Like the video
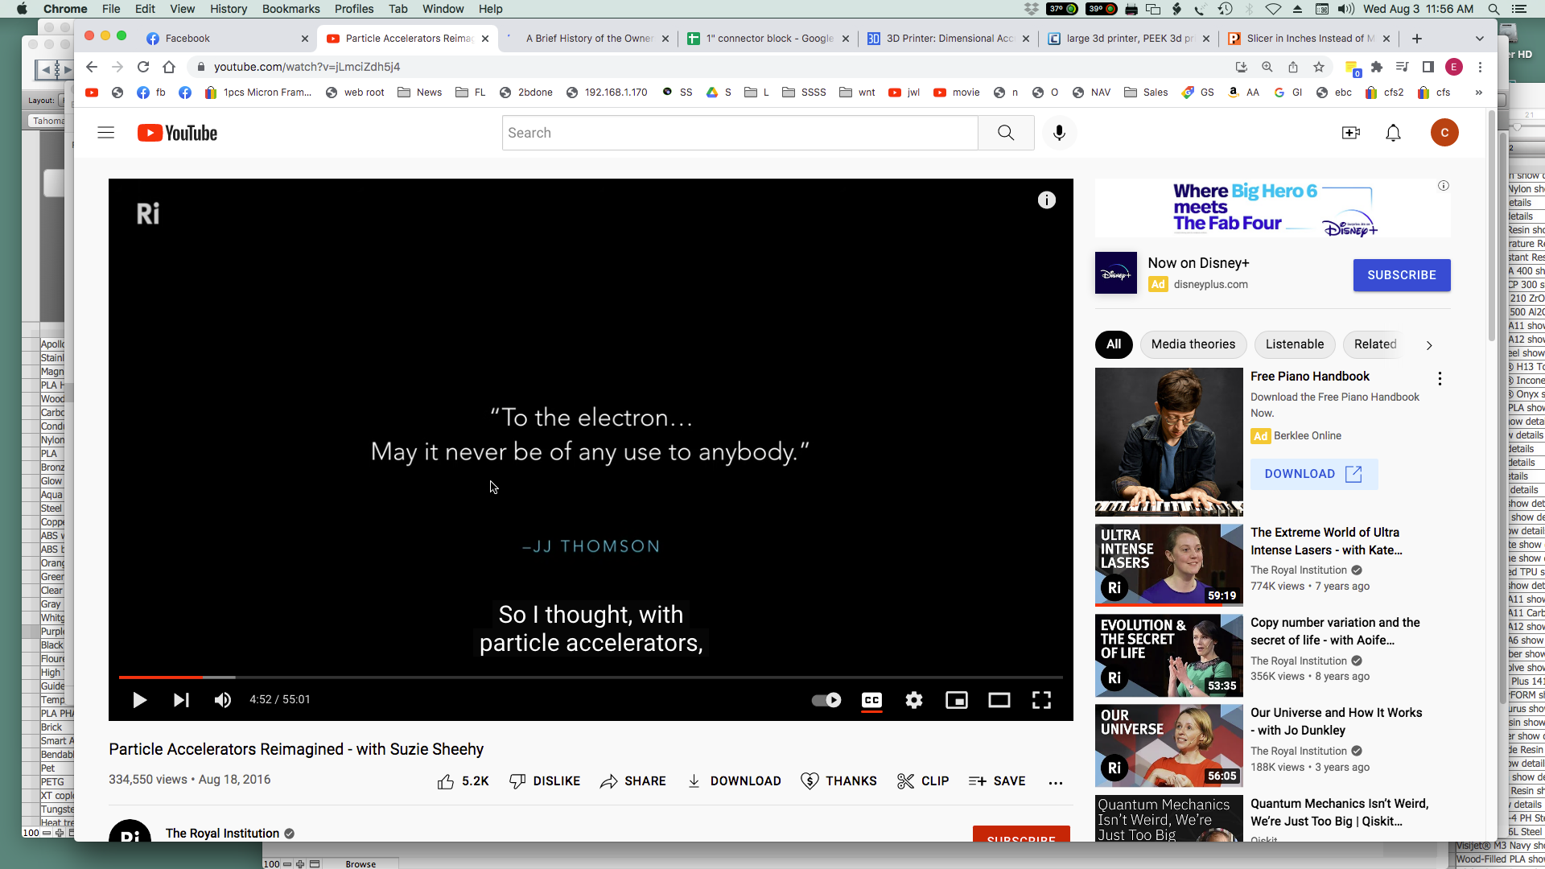Image resolution: width=1545 pixels, height=869 pixels. (x=446, y=781)
